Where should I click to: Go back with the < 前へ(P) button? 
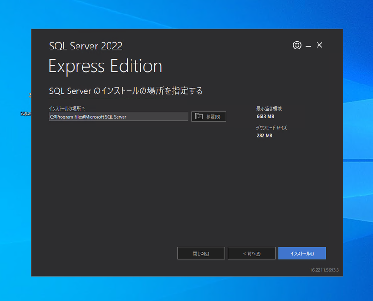(x=251, y=253)
